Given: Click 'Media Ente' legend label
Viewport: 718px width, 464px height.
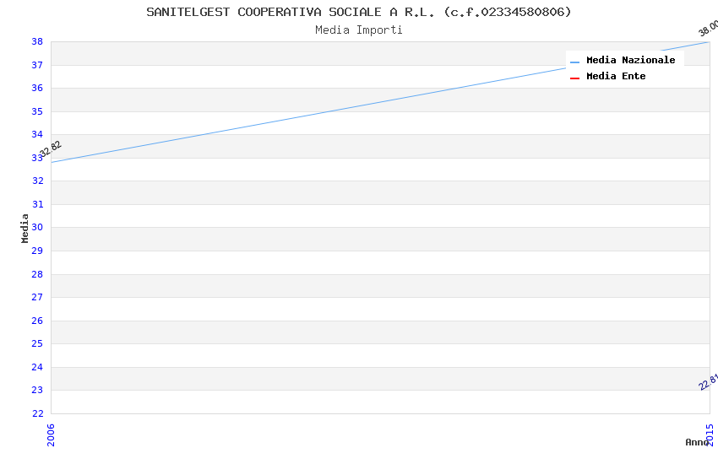Looking at the screenshot, I should [x=616, y=76].
